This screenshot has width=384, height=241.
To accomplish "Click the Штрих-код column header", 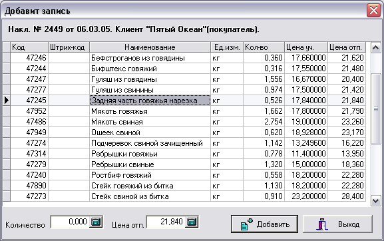I will tap(69, 47).
